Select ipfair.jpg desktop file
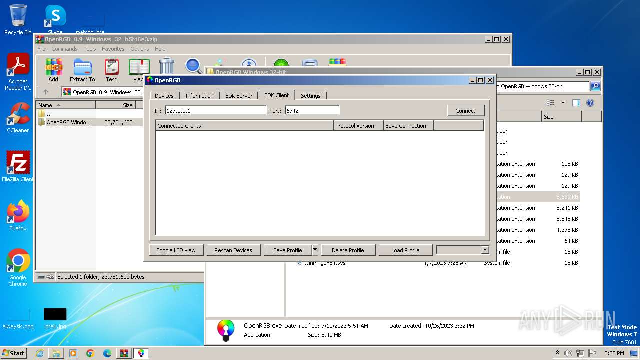Viewport: 640px width, 360px height. click(x=55, y=319)
